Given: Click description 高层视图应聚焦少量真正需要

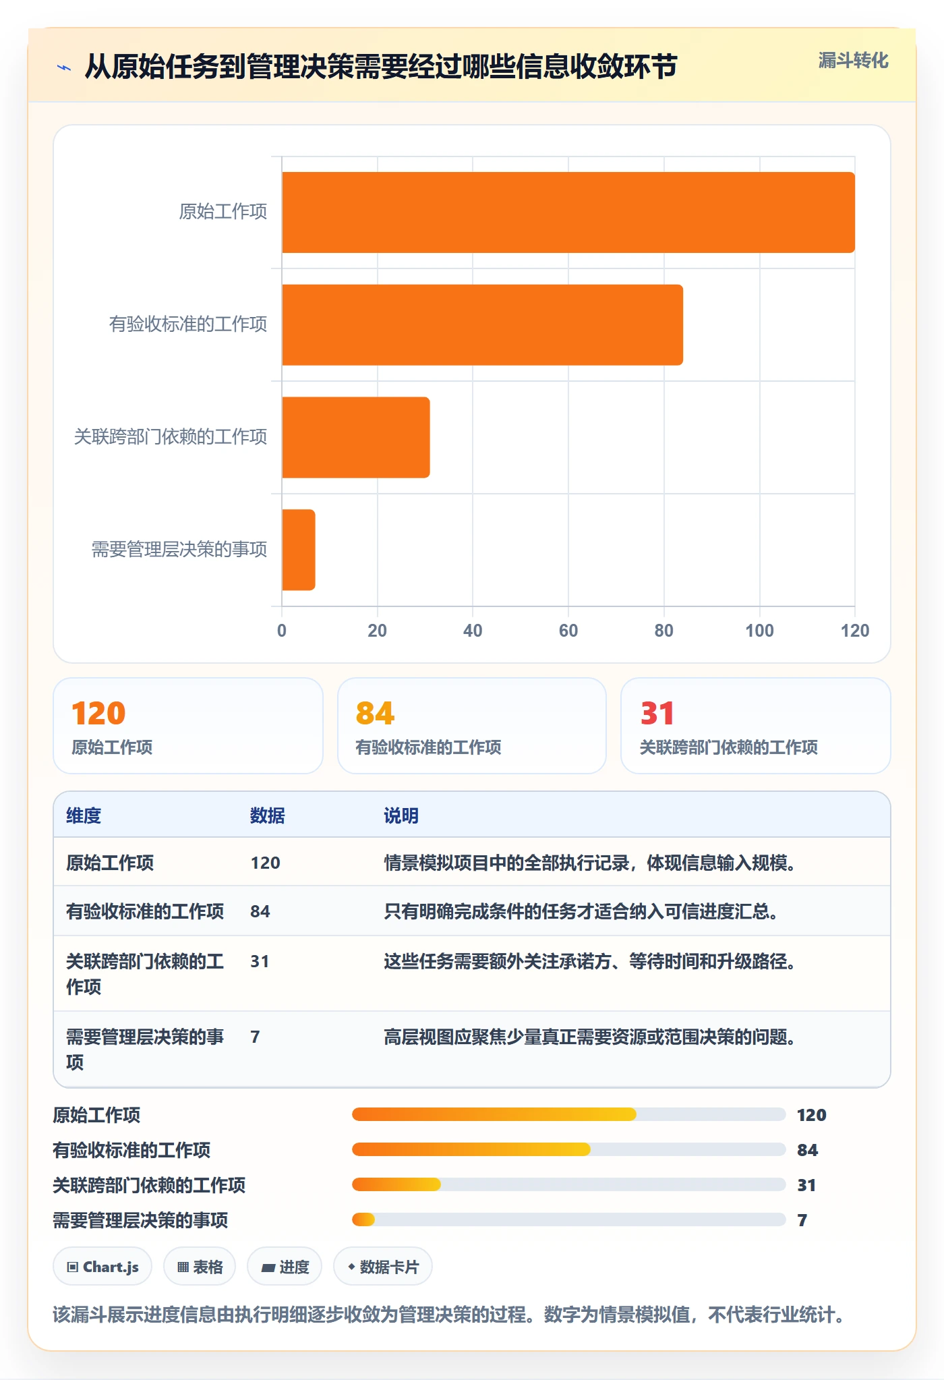Looking at the screenshot, I should tap(590, 1037).
